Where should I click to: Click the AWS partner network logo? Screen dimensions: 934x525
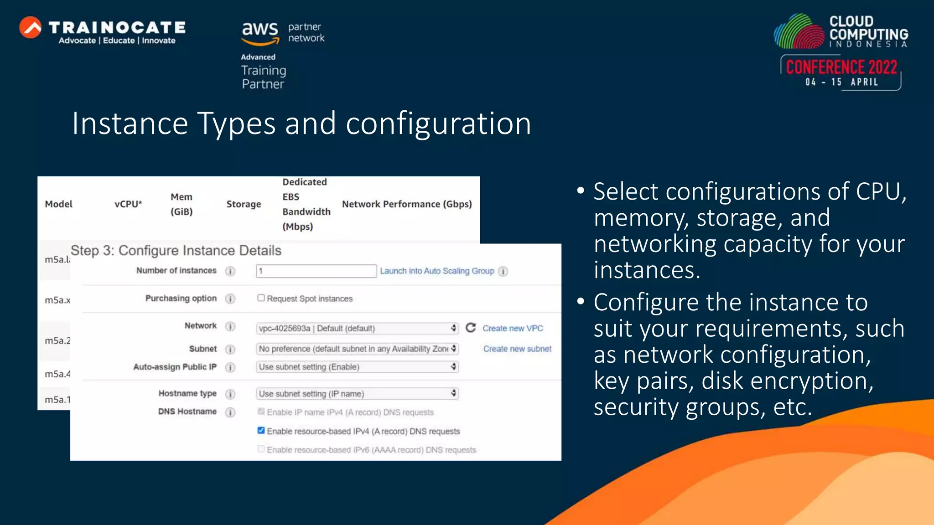283,35
